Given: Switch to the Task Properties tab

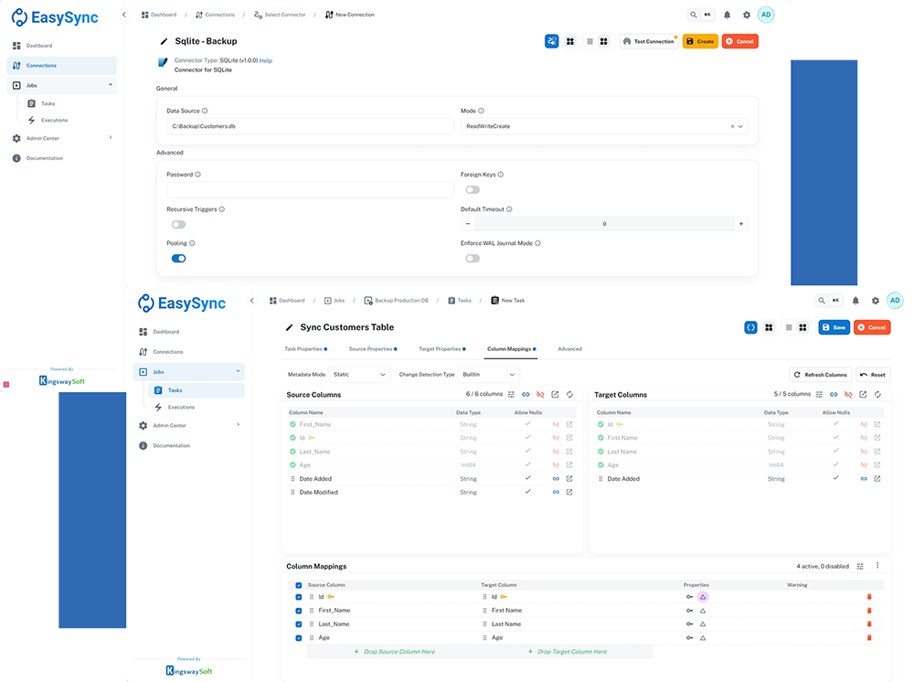Looking at the screenshot, I should (x=305, y=349).
